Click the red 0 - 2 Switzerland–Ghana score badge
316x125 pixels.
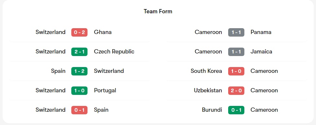79,32
